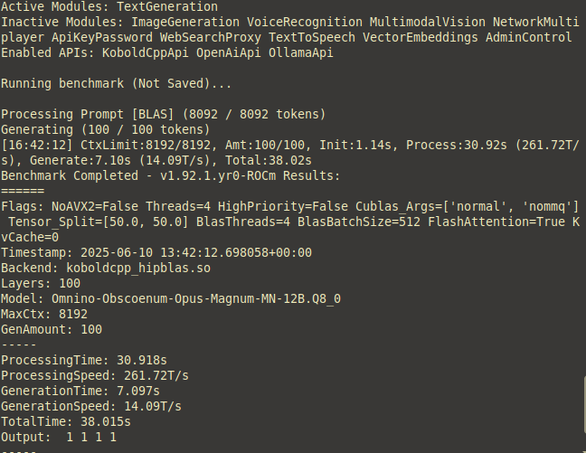Viewport: 586px width, 453px height.
Task: Click the 'Running benchmark (Not Saved)...' line
Action: [x=117, y=83]
